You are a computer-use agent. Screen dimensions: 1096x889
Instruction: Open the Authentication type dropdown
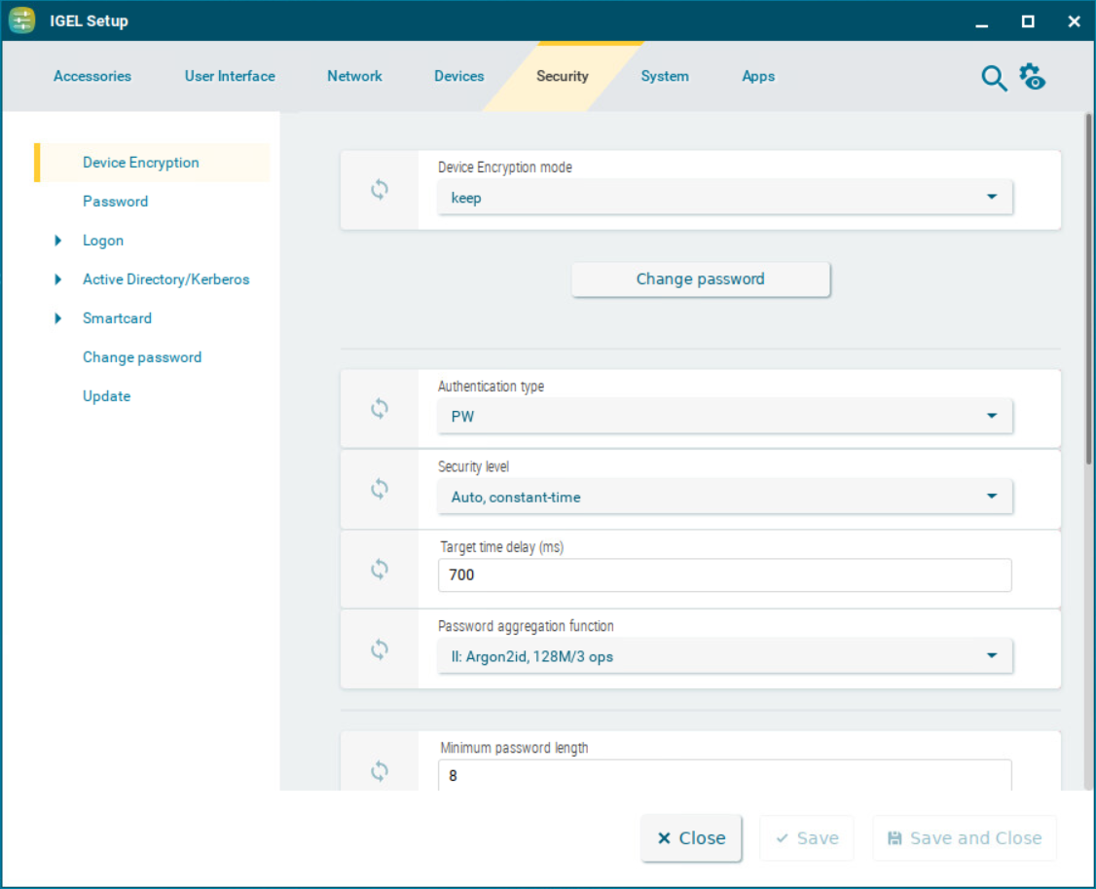(725, 417)
